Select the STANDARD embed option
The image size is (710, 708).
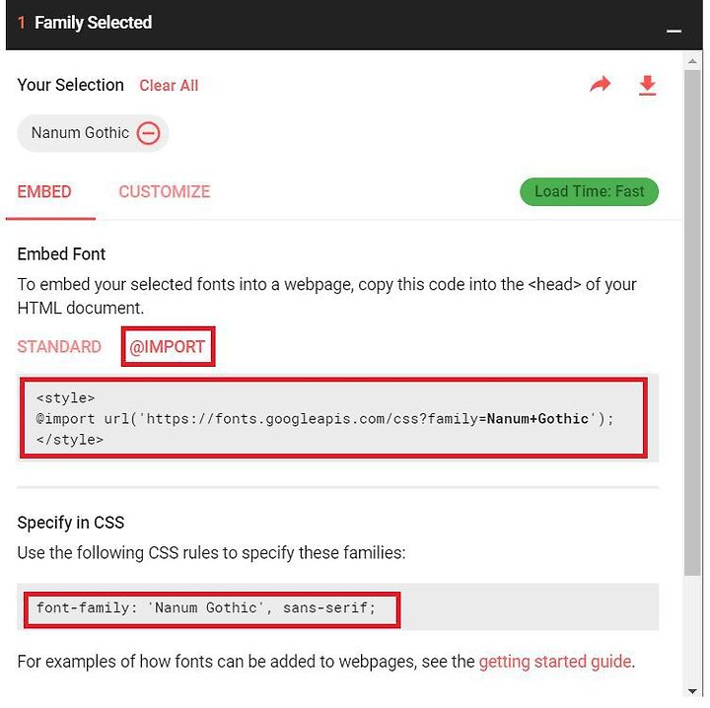(x=59, y=347)
